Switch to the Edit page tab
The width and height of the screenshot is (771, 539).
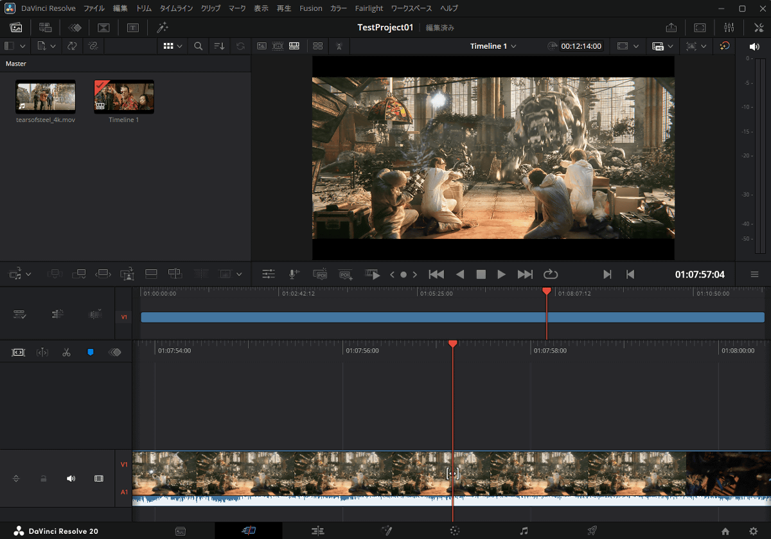pos(317,531)
